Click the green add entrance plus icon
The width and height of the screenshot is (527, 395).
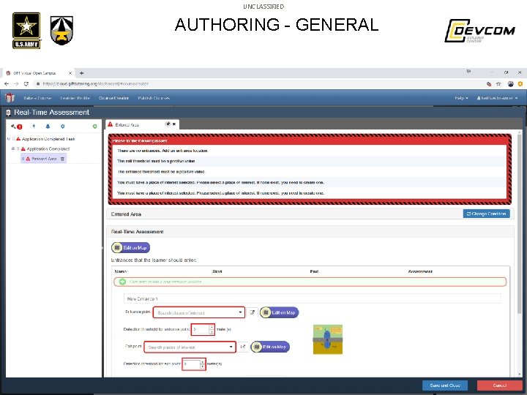tap(123, 282)
